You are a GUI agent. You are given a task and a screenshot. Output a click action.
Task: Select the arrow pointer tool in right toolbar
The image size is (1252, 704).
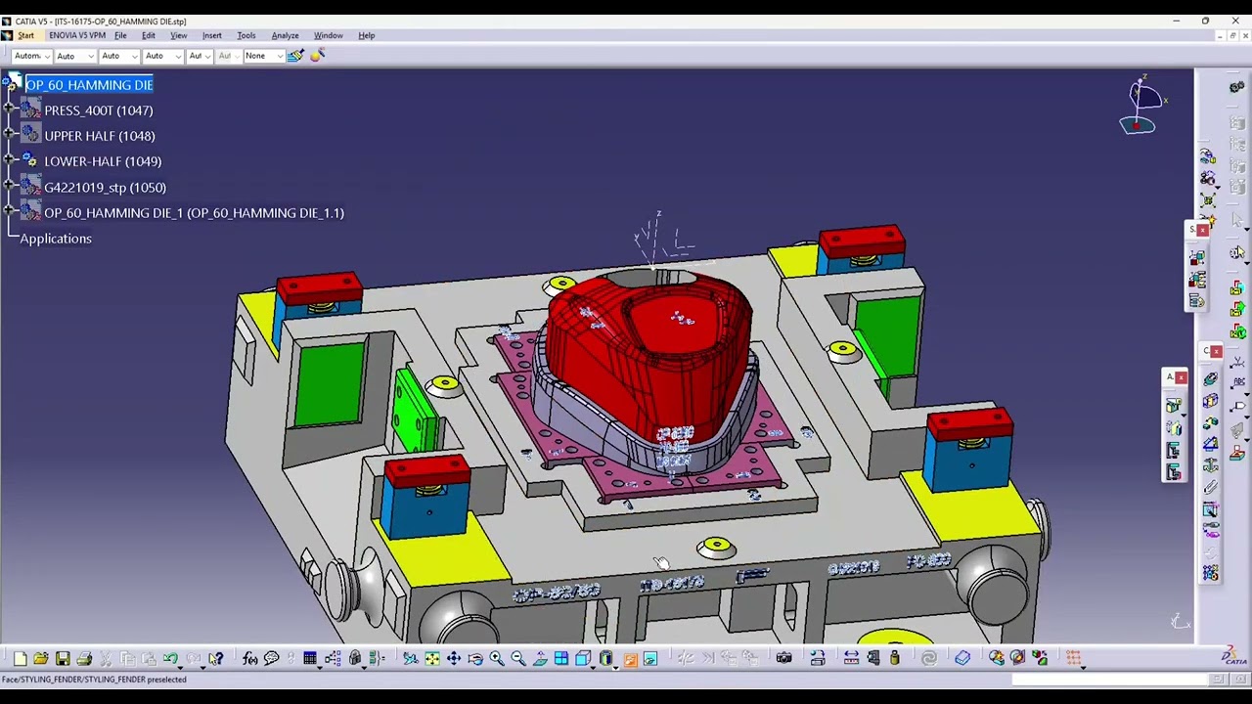[1237, 221]
